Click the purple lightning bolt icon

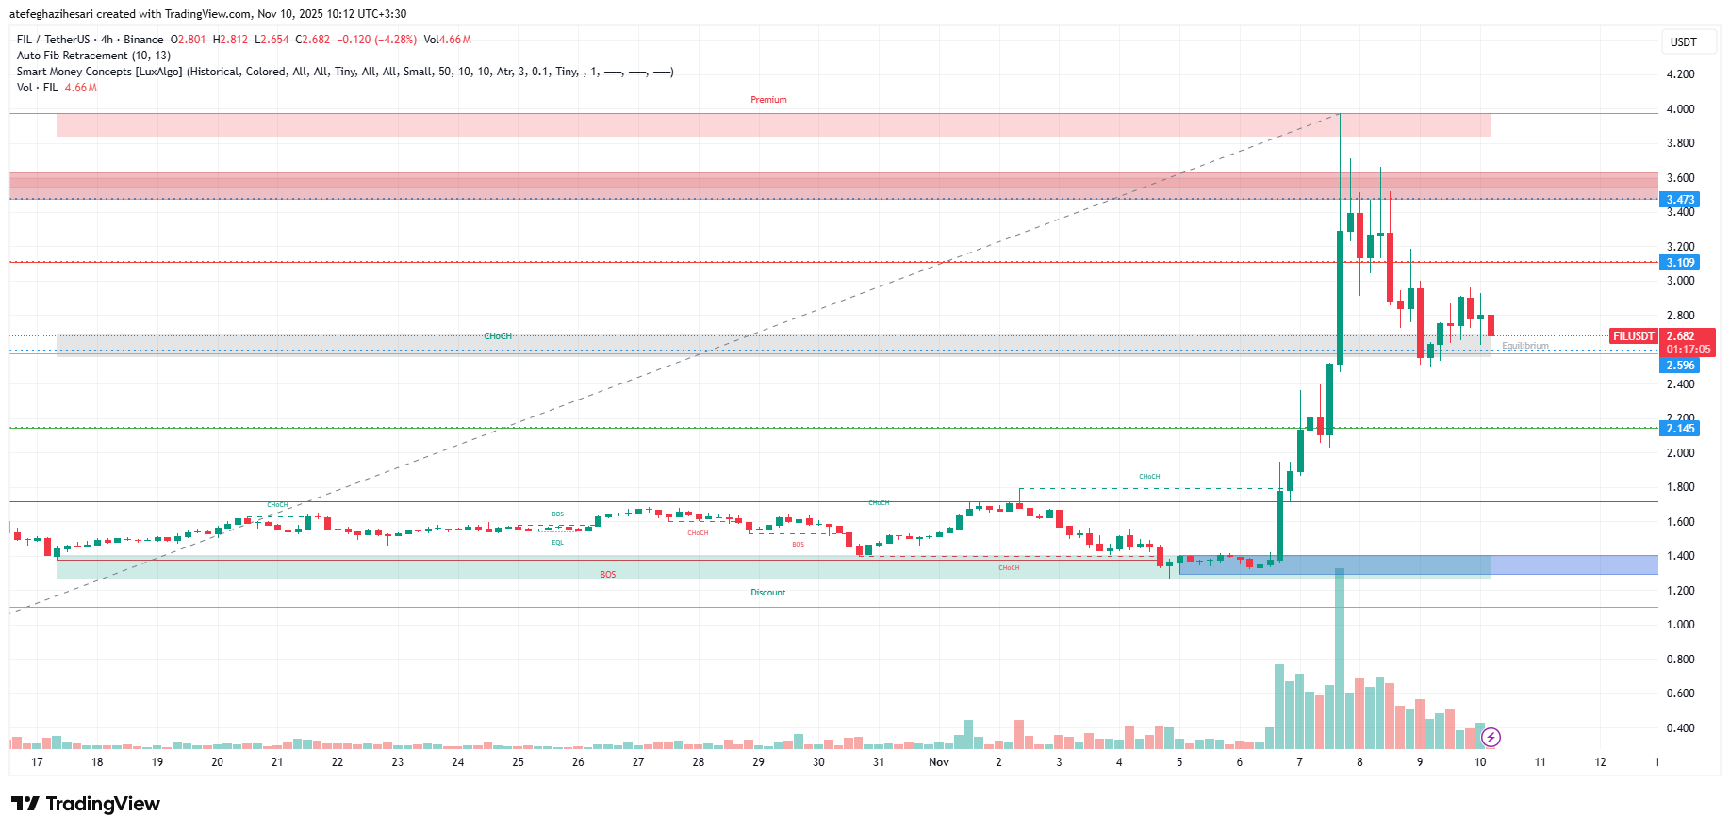pyautogui.click(x=1491, y=737)
